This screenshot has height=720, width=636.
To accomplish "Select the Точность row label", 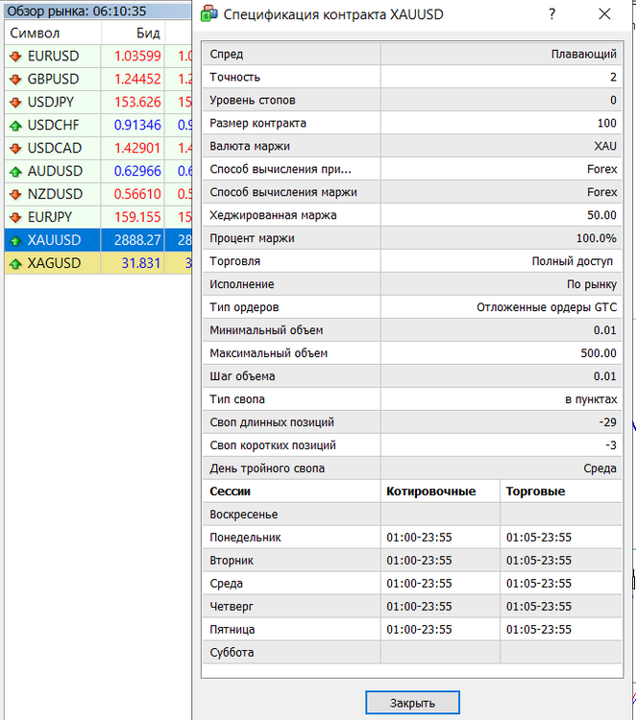I will pyautogui.click(x=234, y=77).
